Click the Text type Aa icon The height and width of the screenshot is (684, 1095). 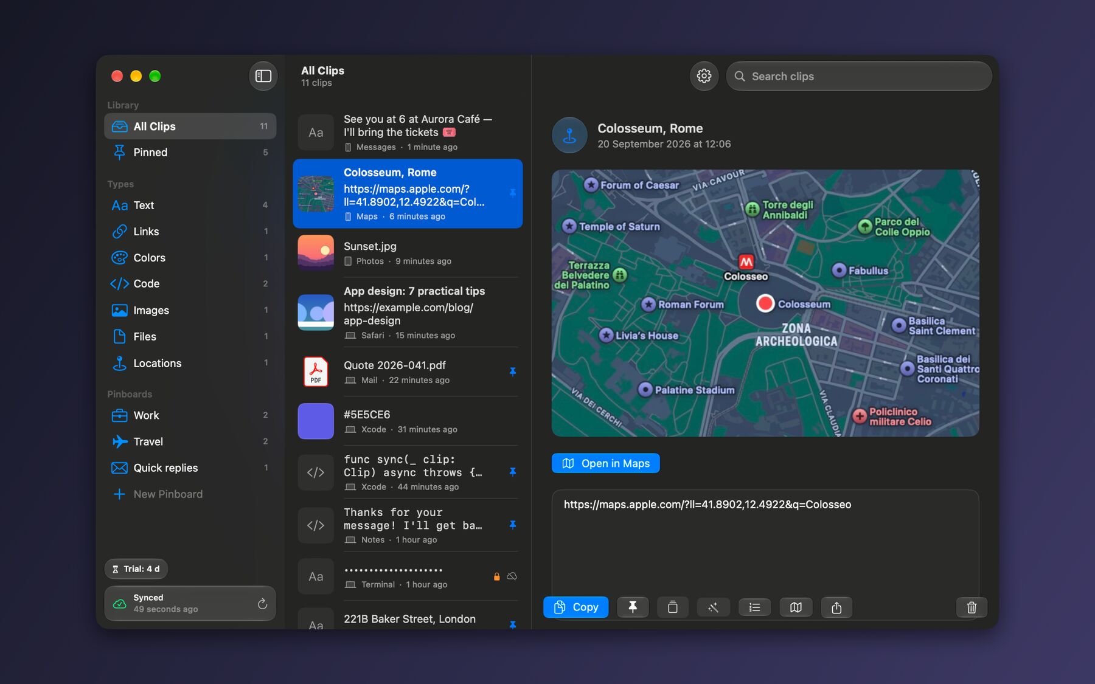click(x=120, y=206)
